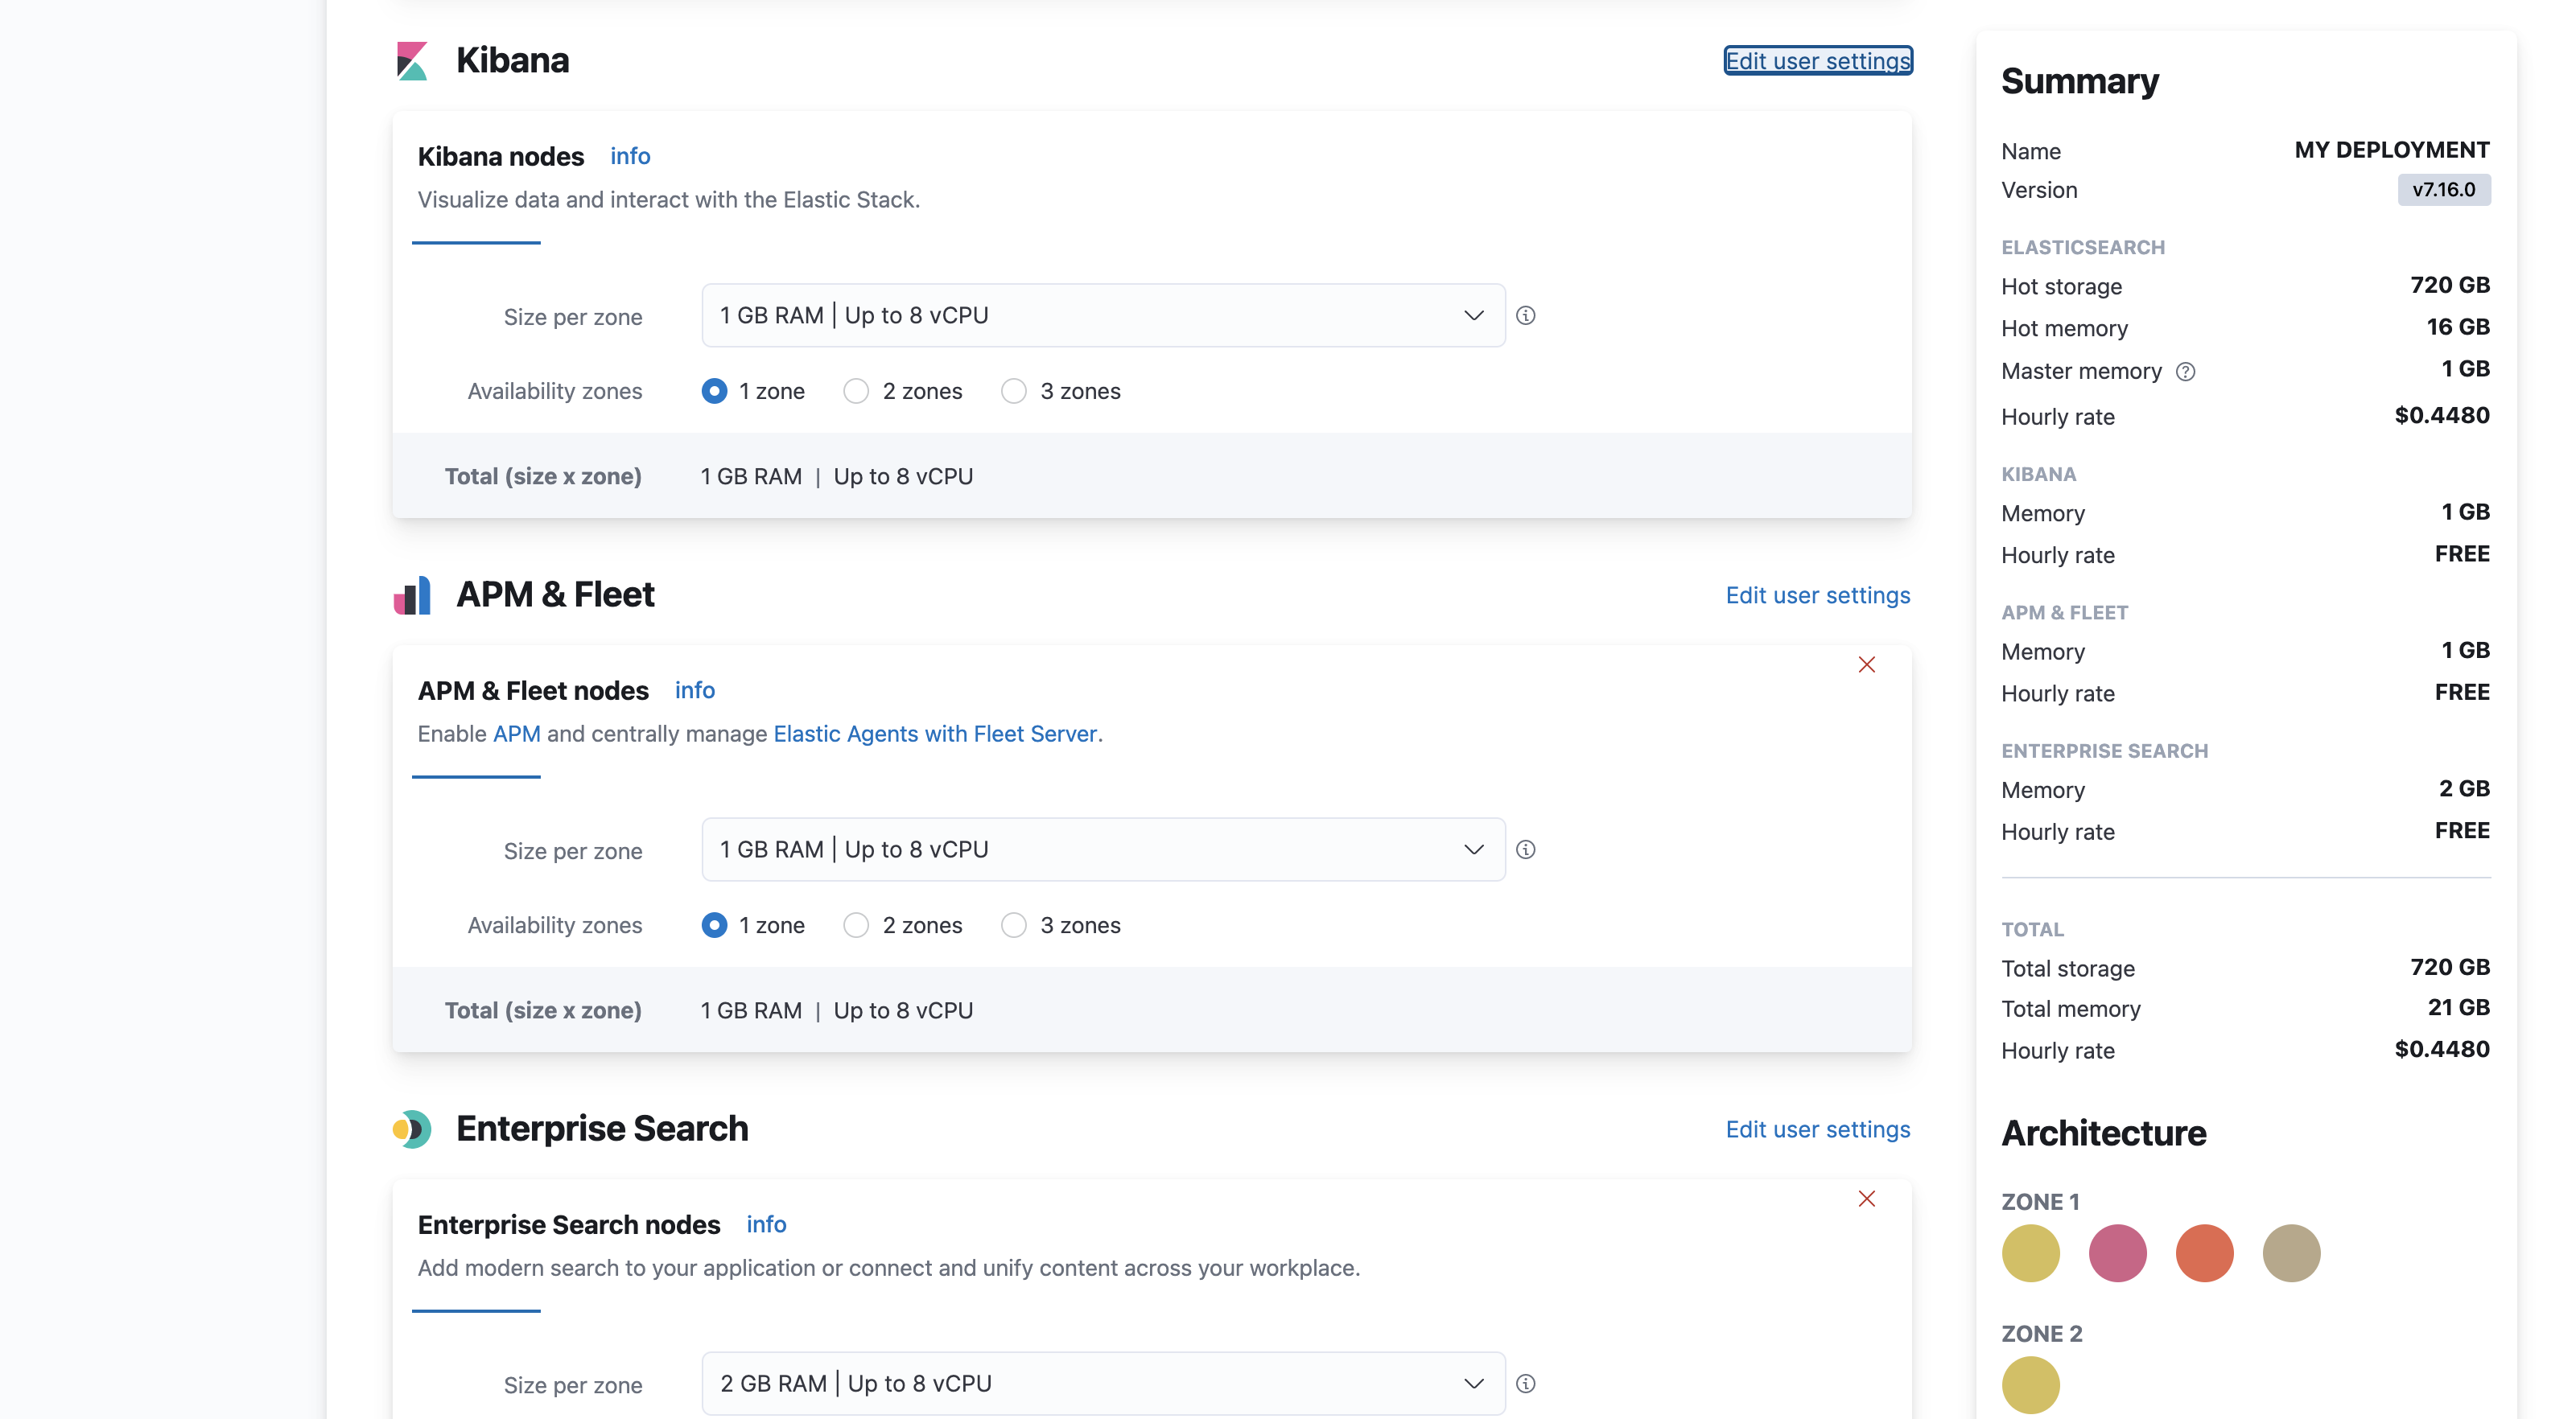Open the APM link in description
Image resolution: width=2576 pixels, height=1419 pixels.
[x=516, y=734]
